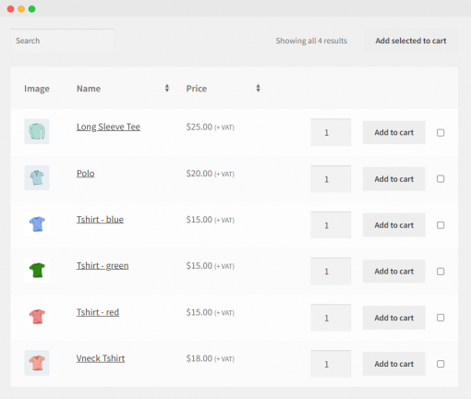
Task: Click the green maximize window button
Action: (x=31, y=9)
